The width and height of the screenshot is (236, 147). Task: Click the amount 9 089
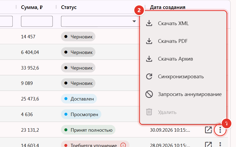(27, 83)
